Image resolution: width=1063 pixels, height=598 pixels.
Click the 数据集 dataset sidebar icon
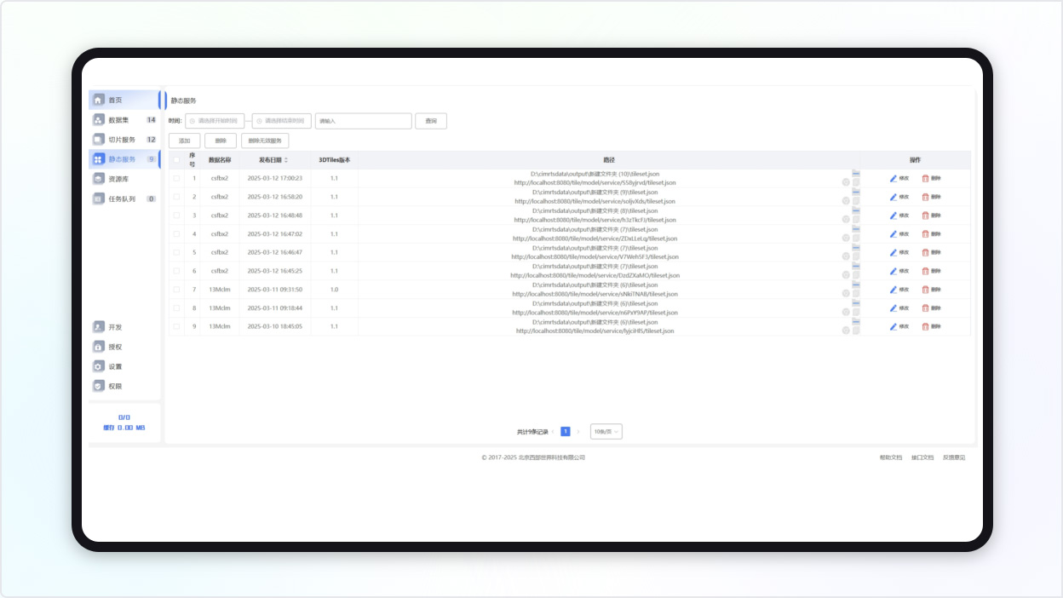99,120
